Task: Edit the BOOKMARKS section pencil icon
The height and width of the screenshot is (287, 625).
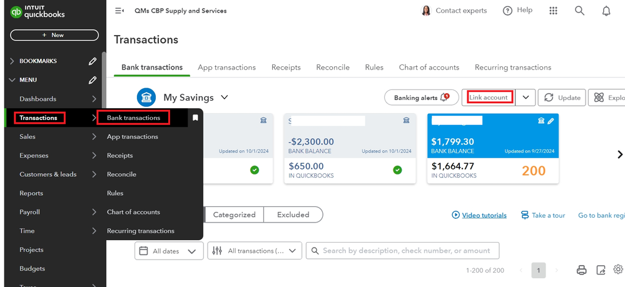Action: click(93, 61)
